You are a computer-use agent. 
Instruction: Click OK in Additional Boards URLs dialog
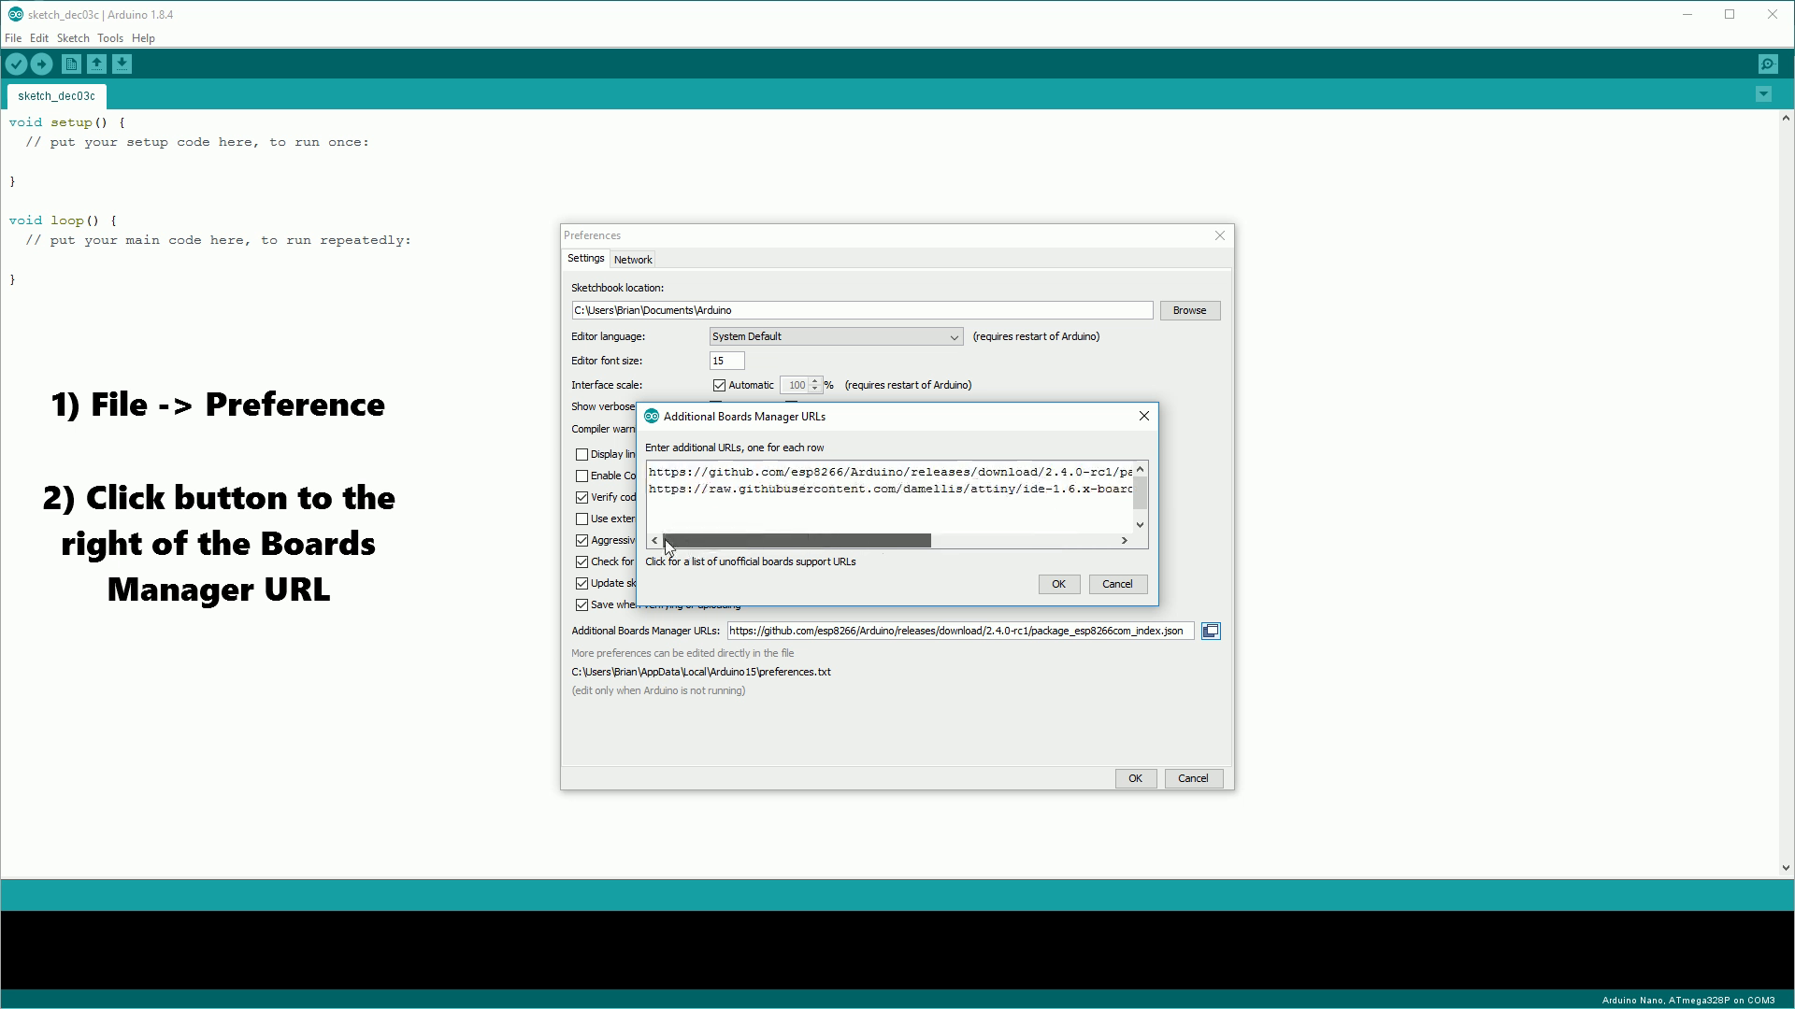coord(1058,585)
